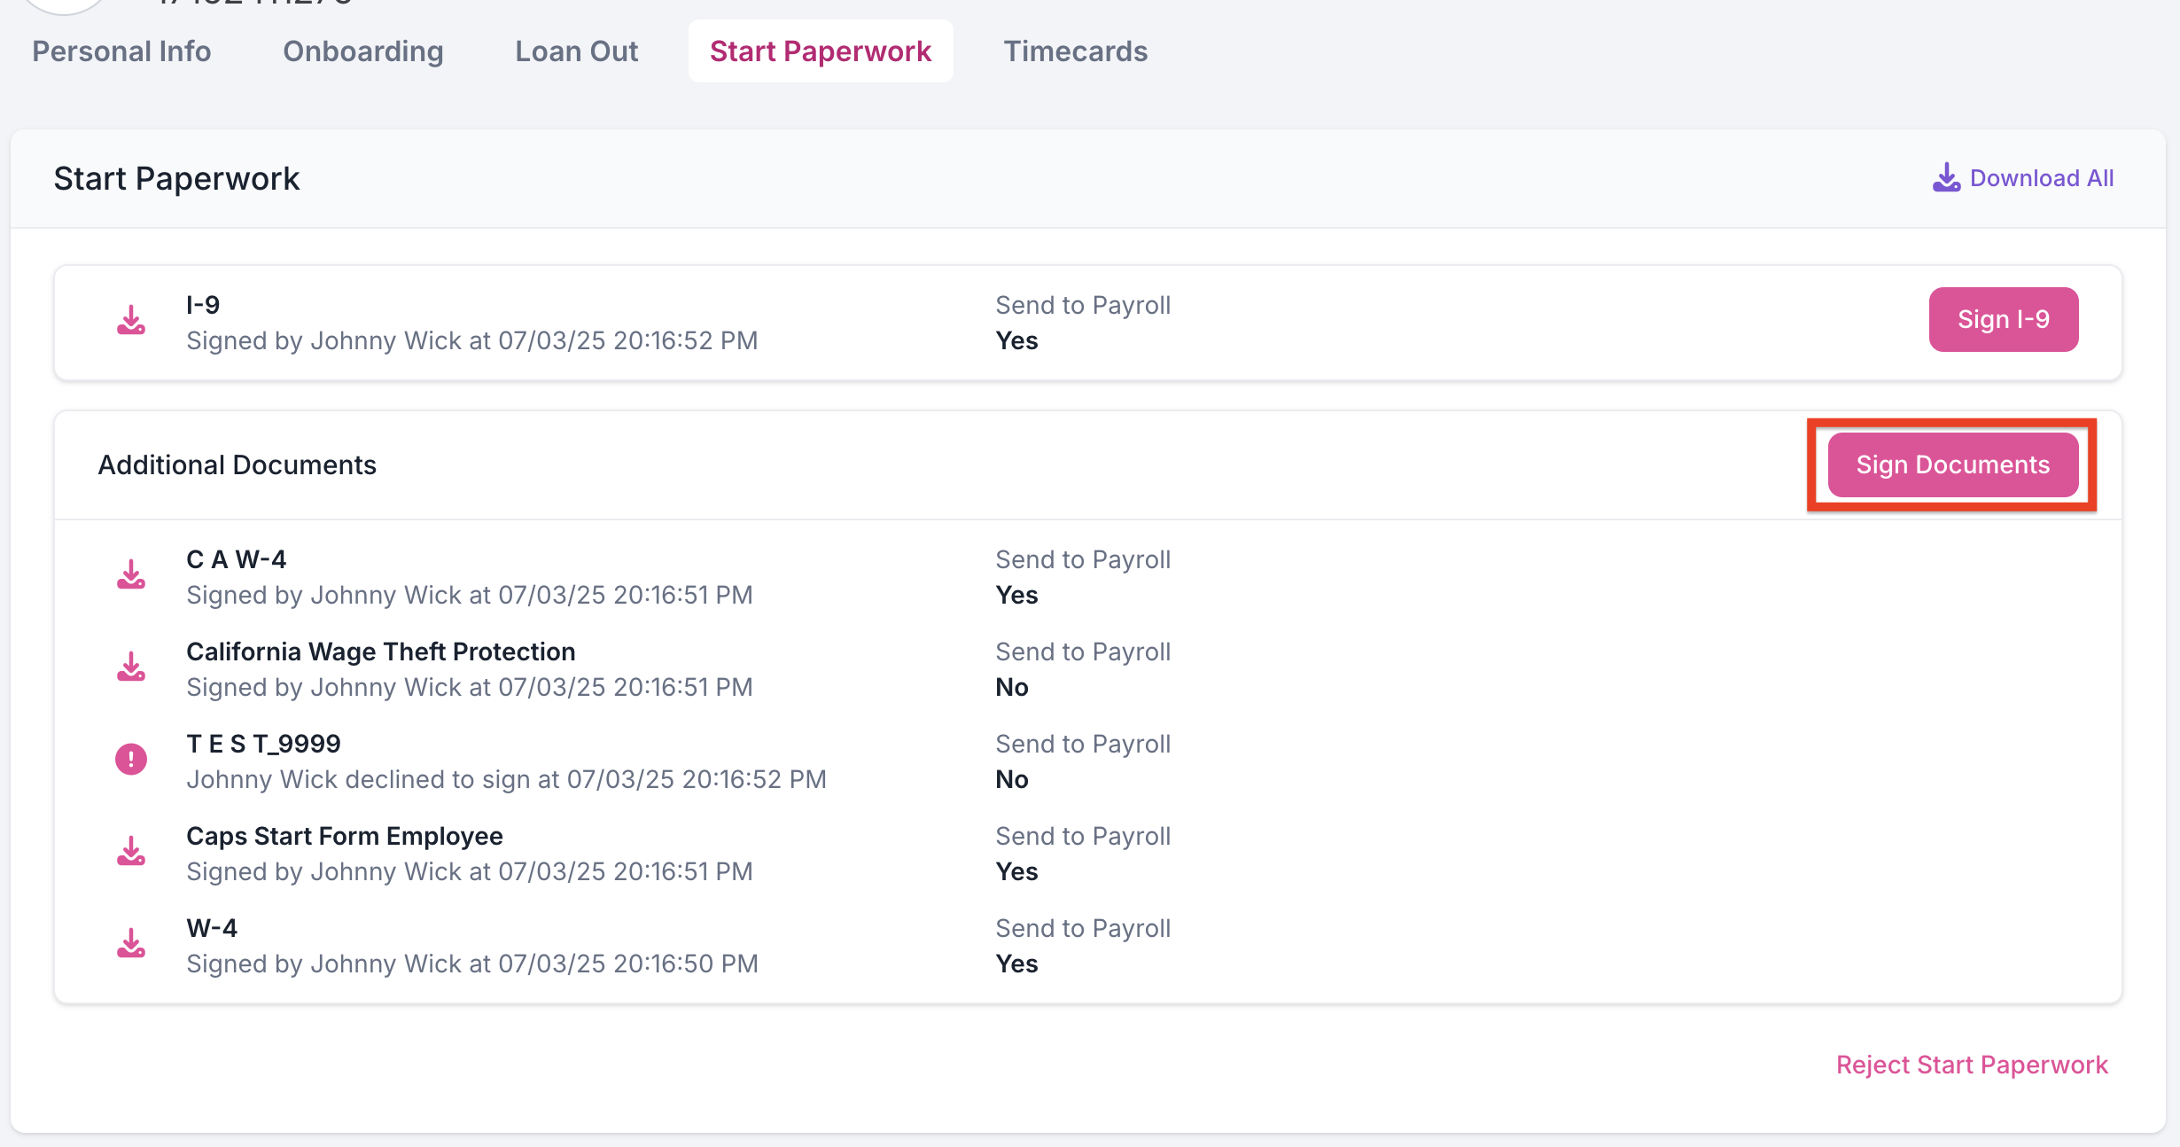
Task: Switch to the Onboarding tab
Action: click(363, 51)
